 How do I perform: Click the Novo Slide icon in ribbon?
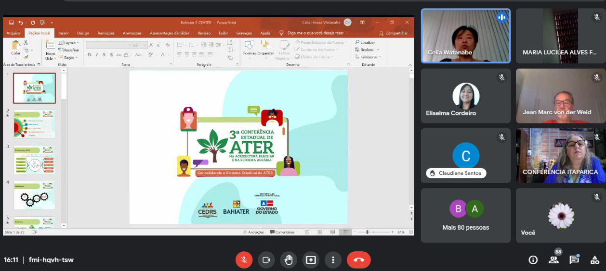[50, 45]
